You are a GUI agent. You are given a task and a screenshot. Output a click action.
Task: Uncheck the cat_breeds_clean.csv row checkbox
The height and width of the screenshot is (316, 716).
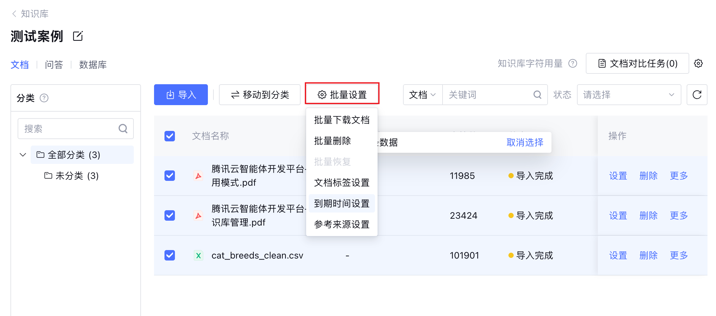pyautogui.click(x=170, y=255)
